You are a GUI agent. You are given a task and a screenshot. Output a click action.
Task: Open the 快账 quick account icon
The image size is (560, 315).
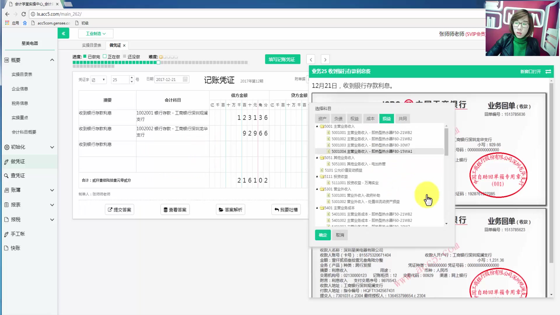click(7, 248)
